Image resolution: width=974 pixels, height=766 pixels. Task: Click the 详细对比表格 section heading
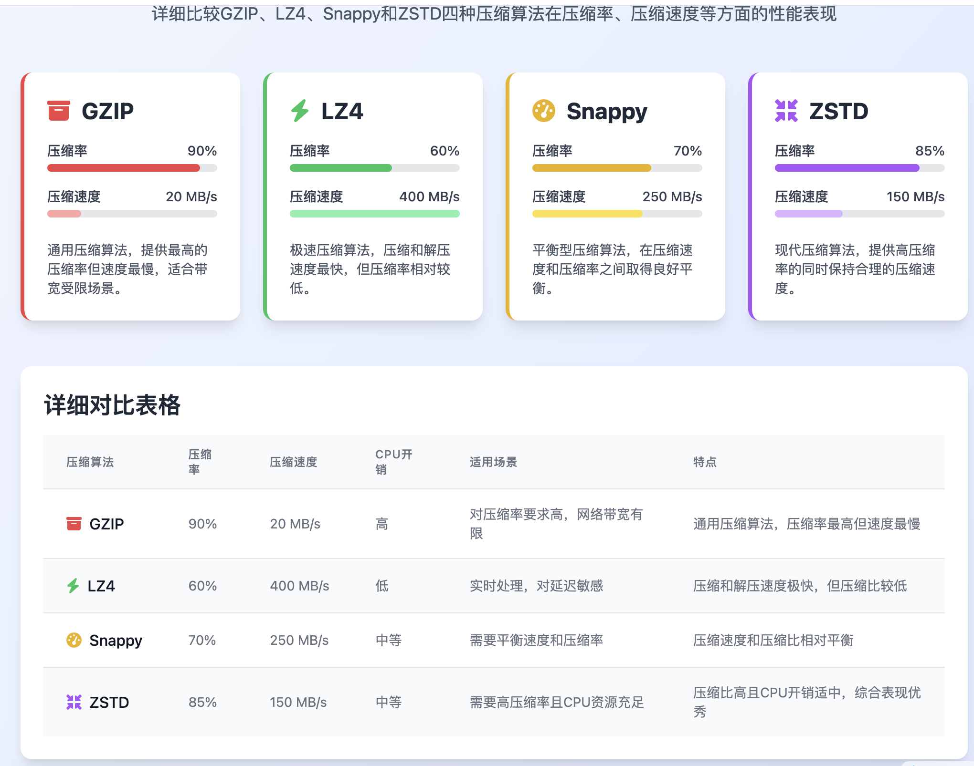click(x=112, y=405)
